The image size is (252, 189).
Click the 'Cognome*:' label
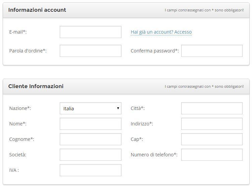(22, 139)
